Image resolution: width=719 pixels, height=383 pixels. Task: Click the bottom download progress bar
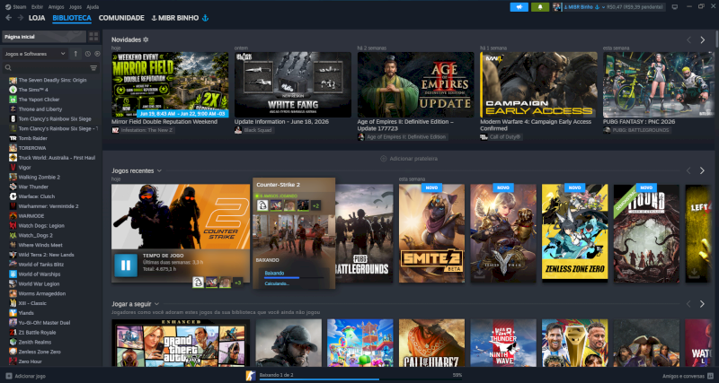pyautogui.click(x=360, y=379)
